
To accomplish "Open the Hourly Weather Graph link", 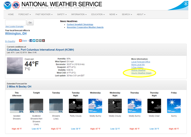I will click(x=141, y=73).
